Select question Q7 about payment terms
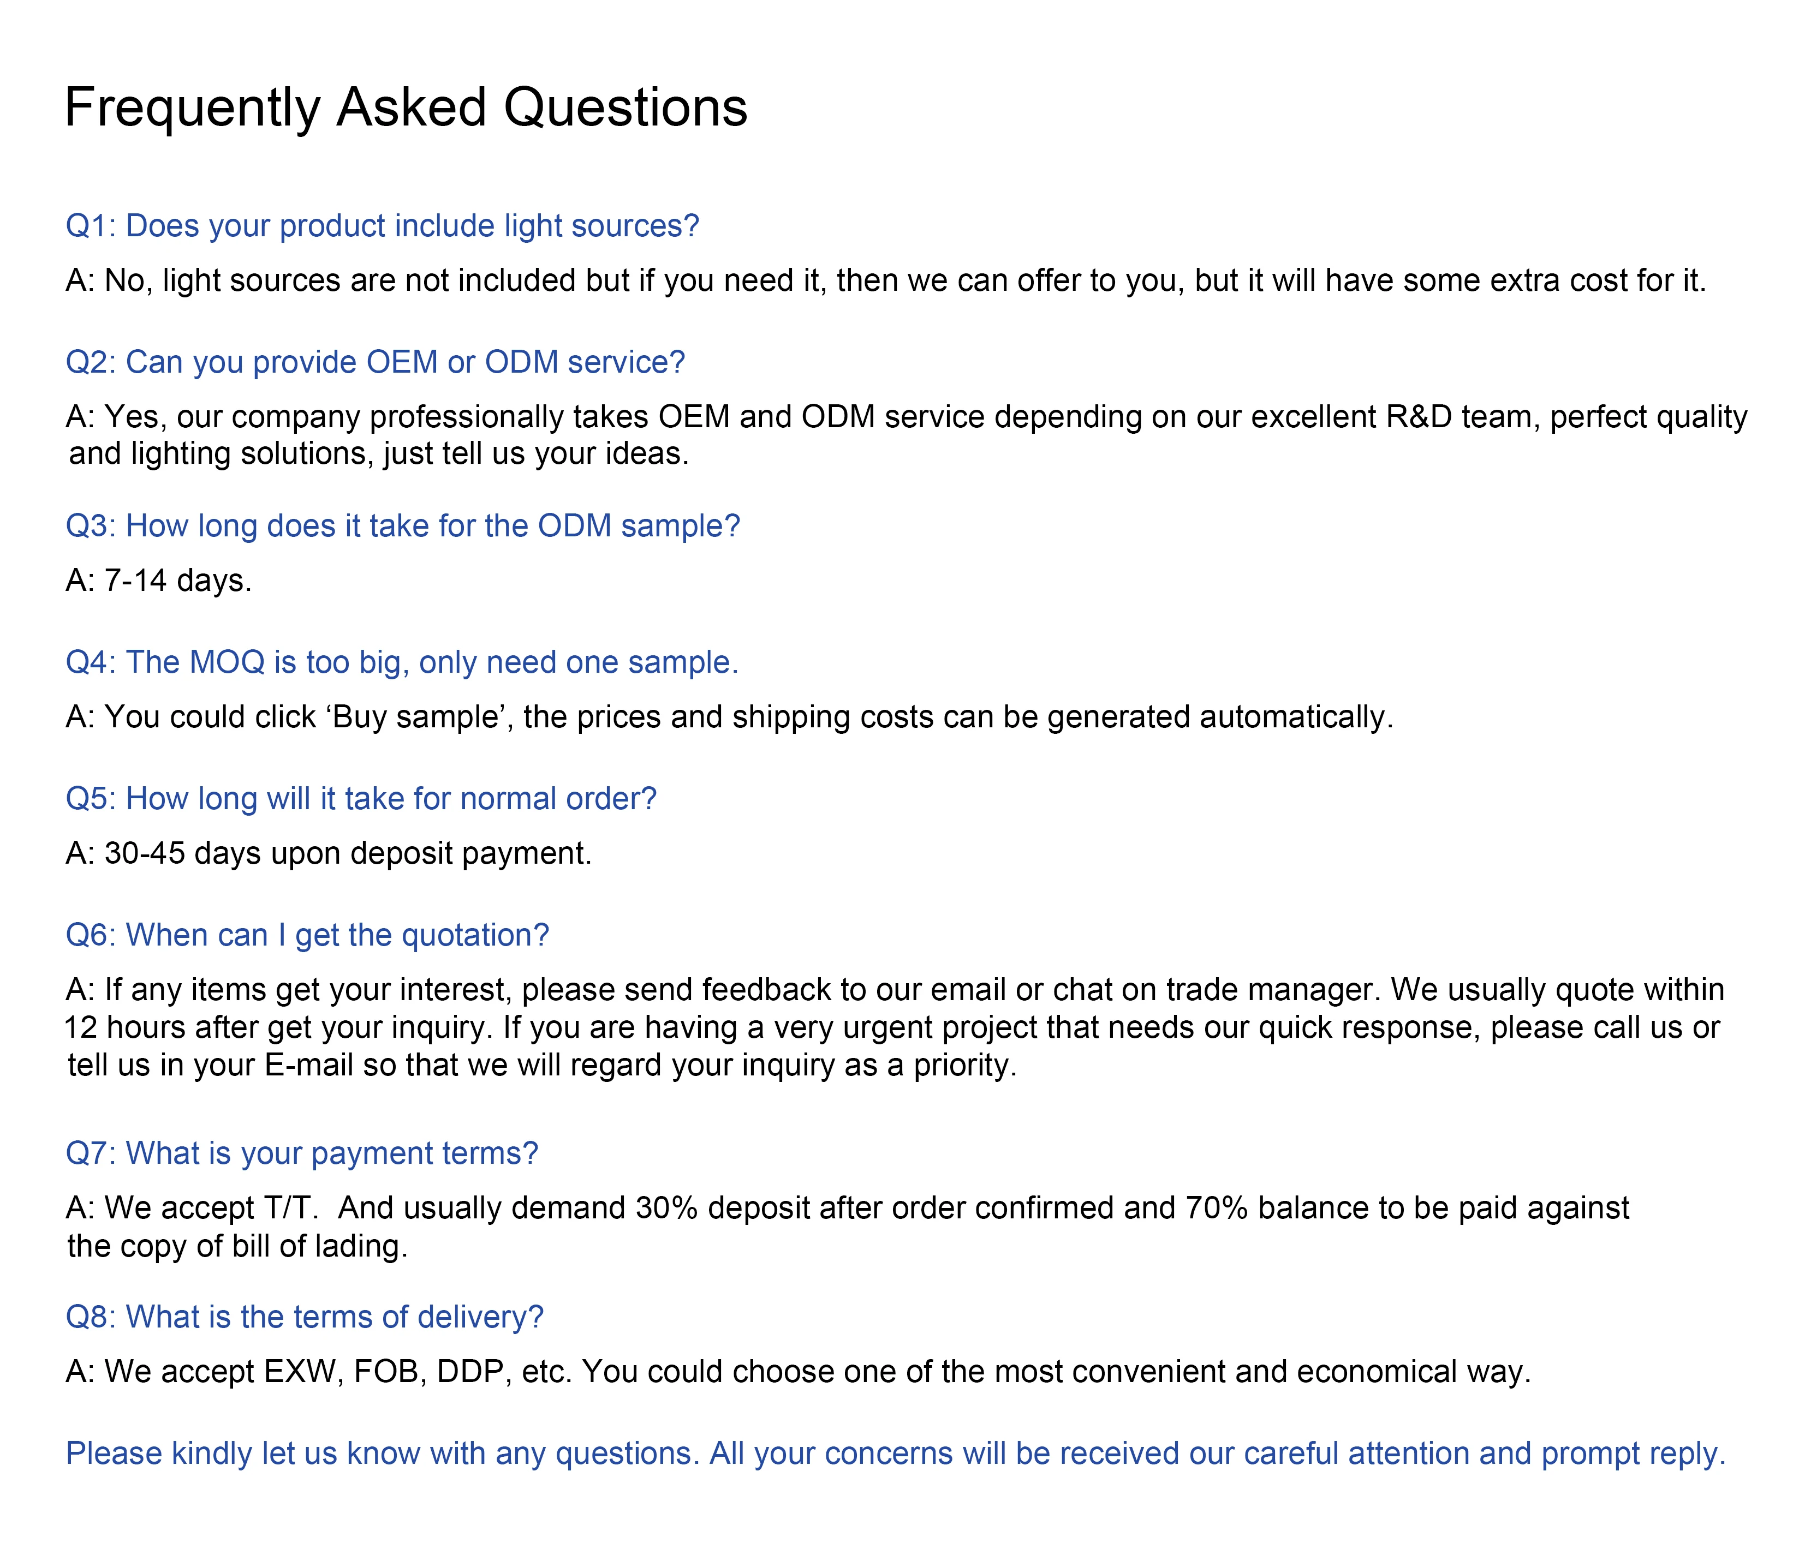The width and height of the screenshot is (1805, 1555). [301, 1153]
